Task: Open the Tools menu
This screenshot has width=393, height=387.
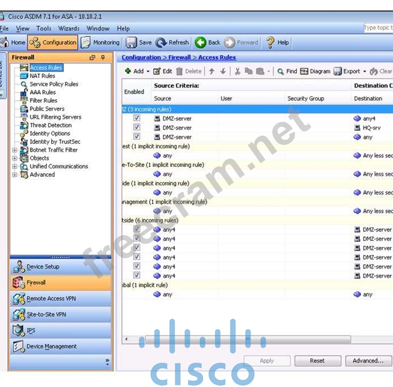Action: [44, 29]
